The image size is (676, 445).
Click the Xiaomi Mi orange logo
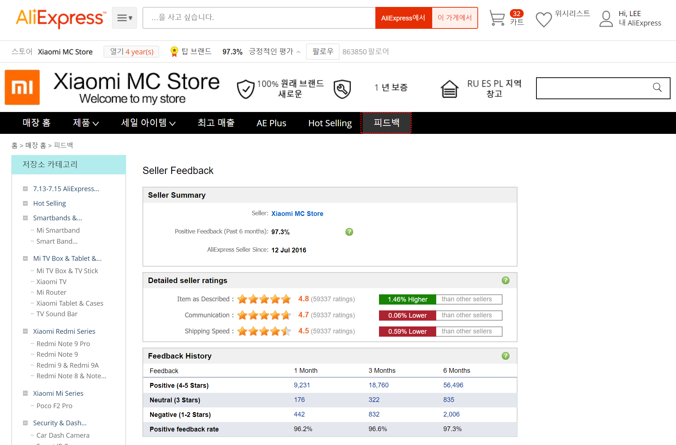(22, 88)
